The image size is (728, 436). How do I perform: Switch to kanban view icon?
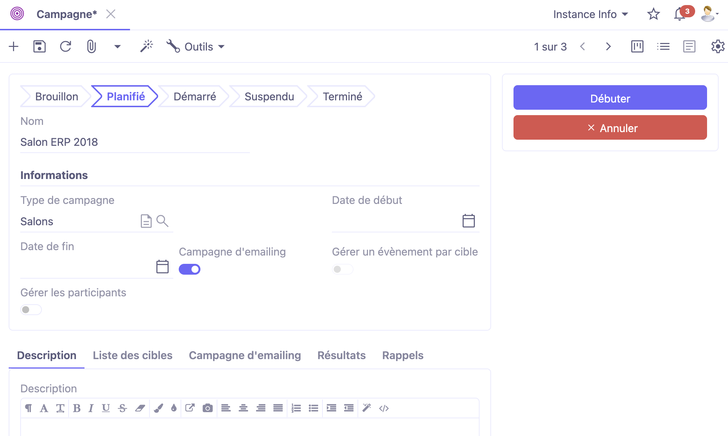pyautogui.click(x=637, y=47)
